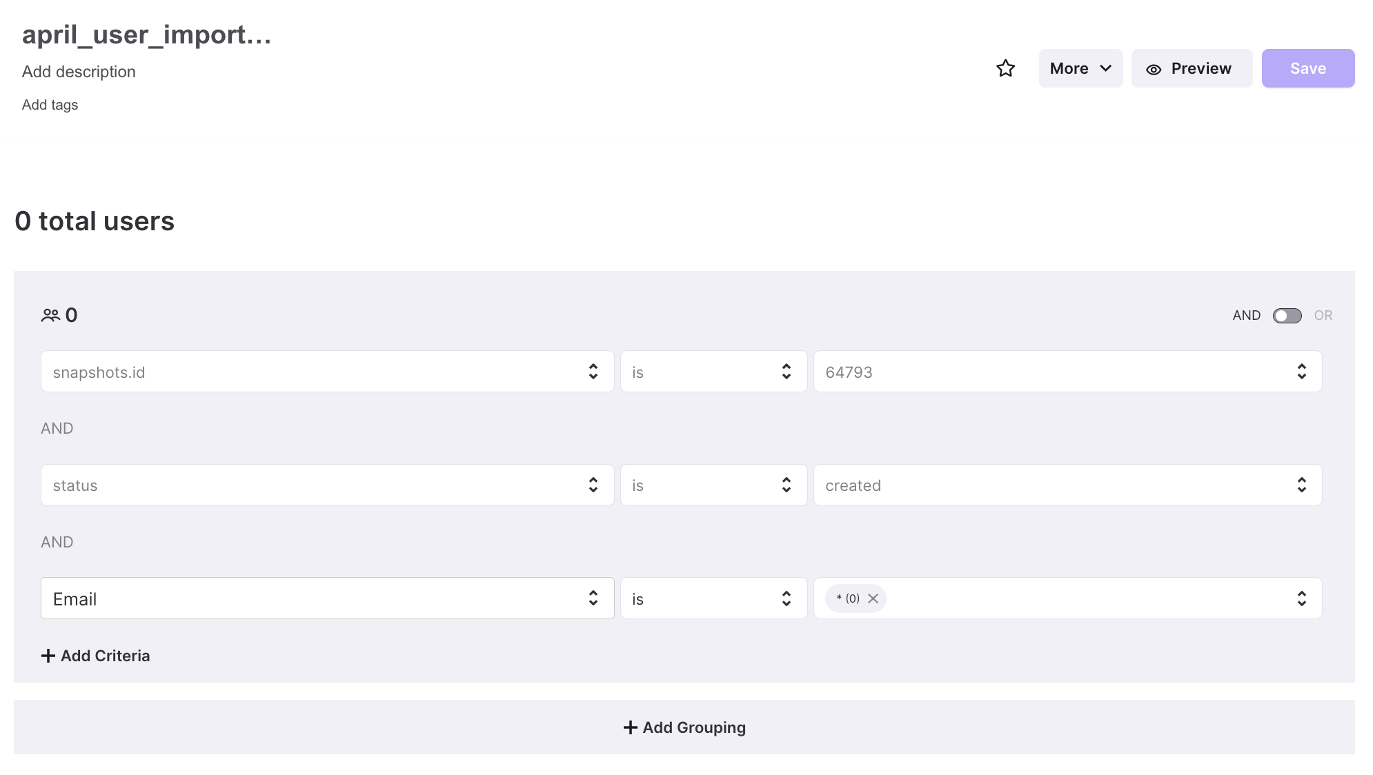The width and height of the screenshot is (1373, 775).
Task: Select the AND label beside the switch
Action: tap(1246, 315)
